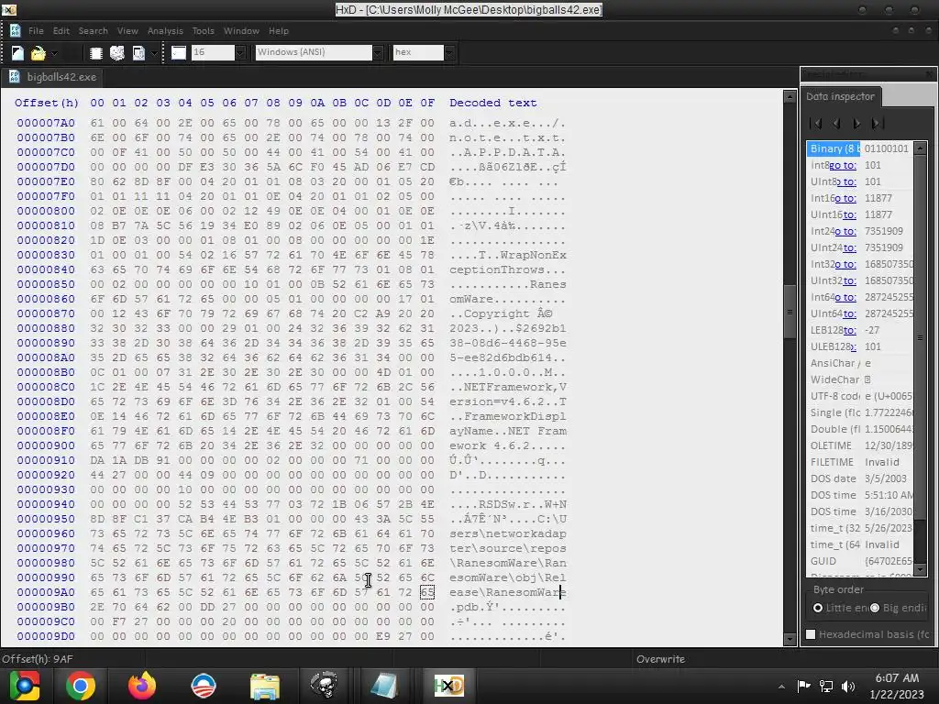Screen dimensions: 939x704
Task: Click the hex editor scroll down arrow
Action: pos(790,639)
